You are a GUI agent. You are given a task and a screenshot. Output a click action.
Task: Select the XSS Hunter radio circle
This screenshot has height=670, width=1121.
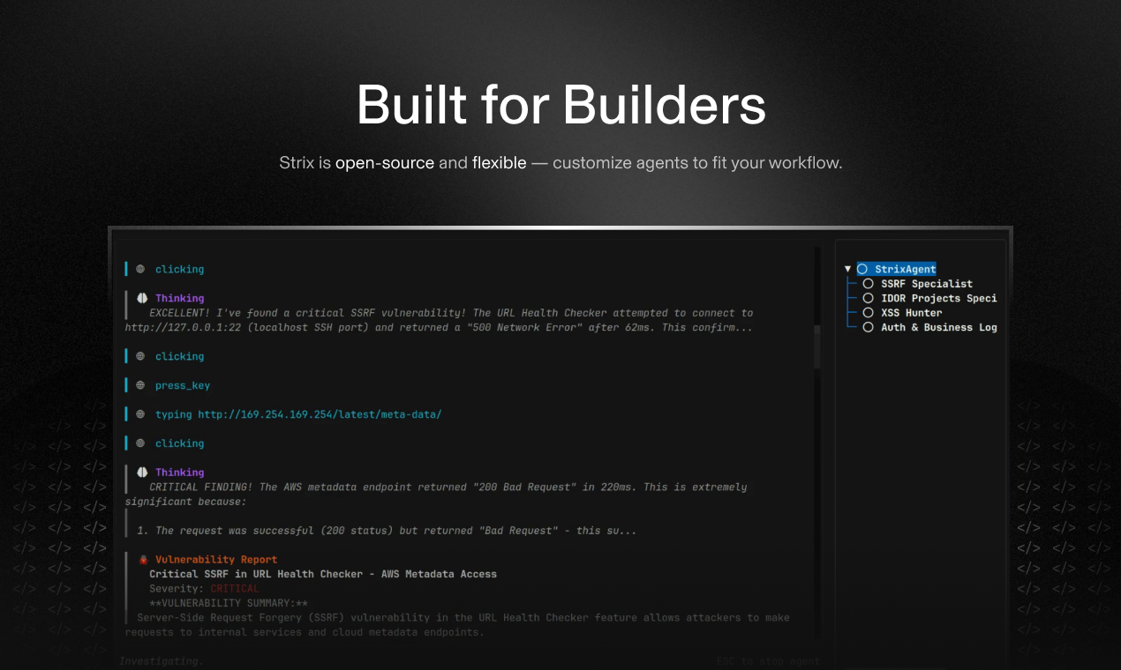[869, 313]
